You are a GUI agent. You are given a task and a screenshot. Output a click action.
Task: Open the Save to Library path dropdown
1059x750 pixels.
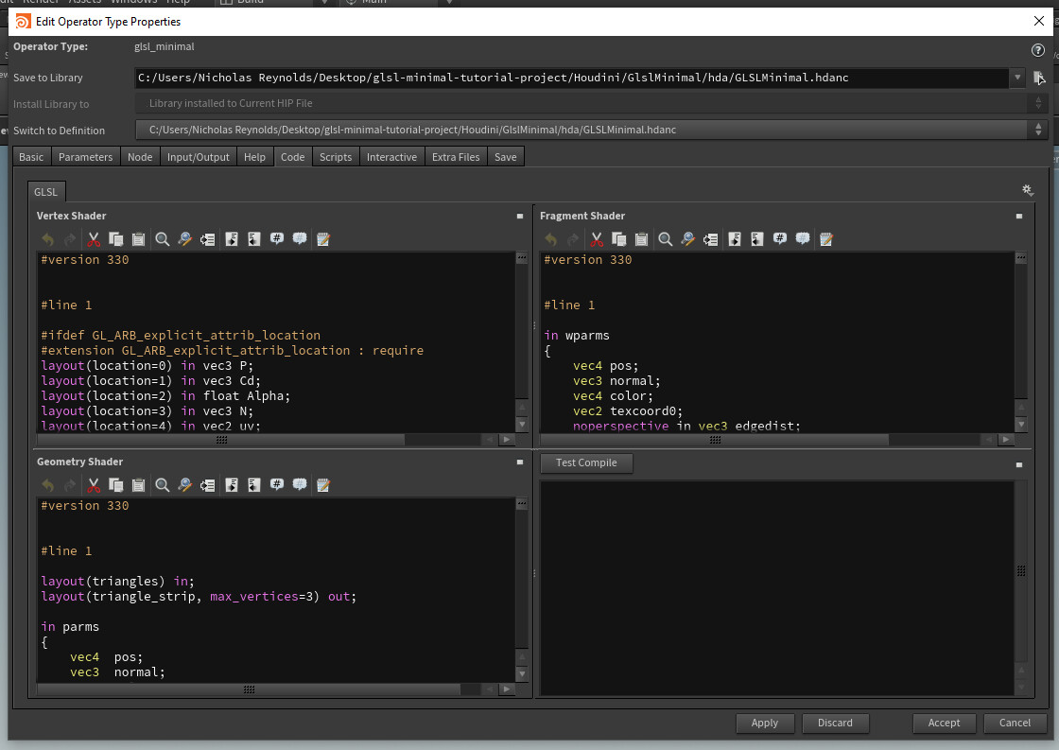pos(1019,78)
